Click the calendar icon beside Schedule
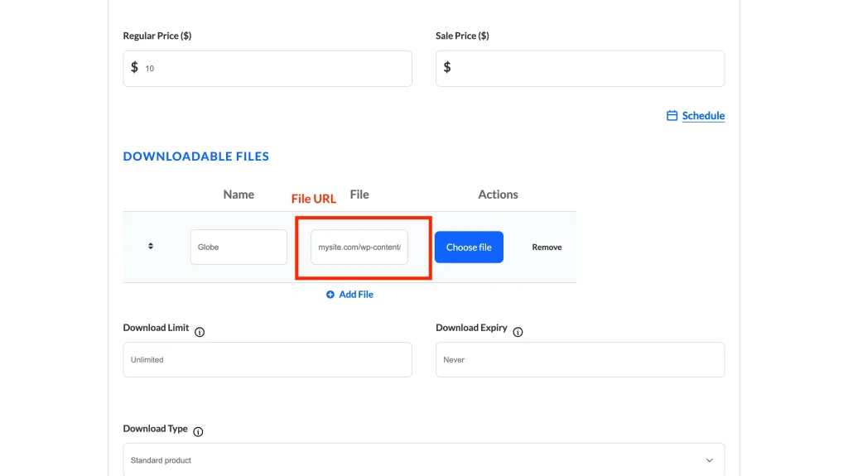This screenshot has width=848, height=476. click(x=672, y=116)
